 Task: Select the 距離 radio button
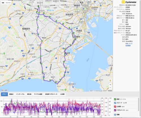115,115
